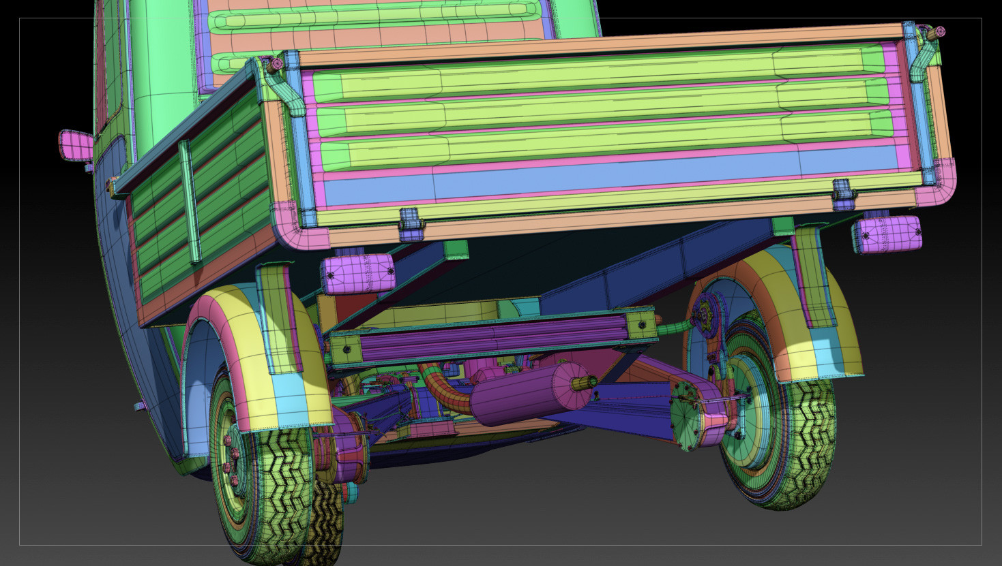Viewport: 1002px width, 566px height.
Task: Click the orange top rail of tailgate
Action: pos(600,44)
